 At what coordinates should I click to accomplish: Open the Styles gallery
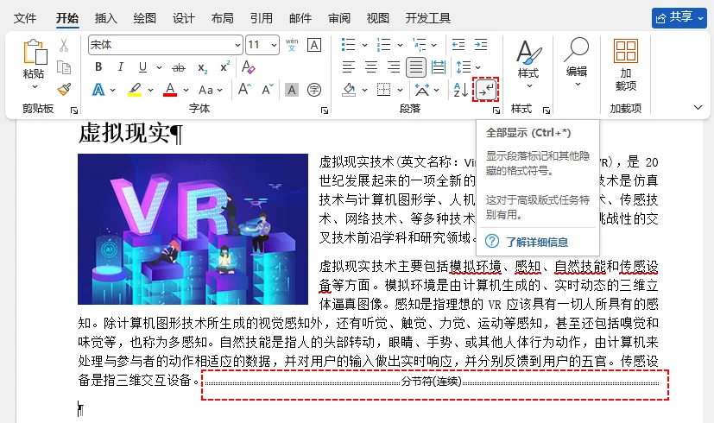click(528, 64)
